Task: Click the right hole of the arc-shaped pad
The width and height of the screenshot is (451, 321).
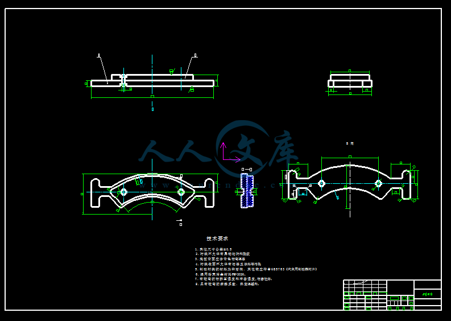Action: coord(181,192)
